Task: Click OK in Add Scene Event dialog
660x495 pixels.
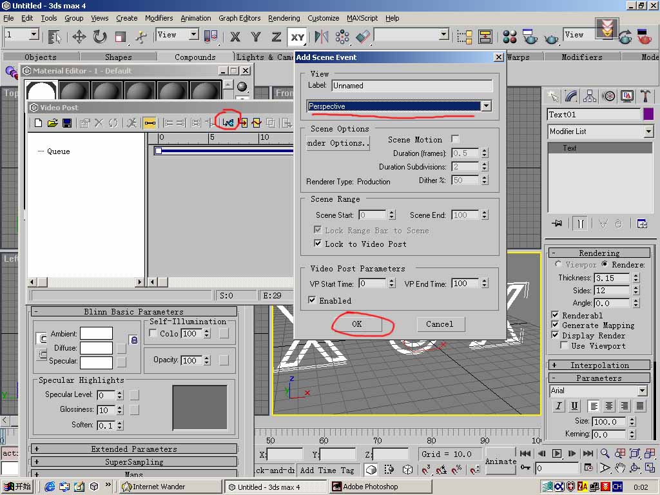Action: coord(356,324)
